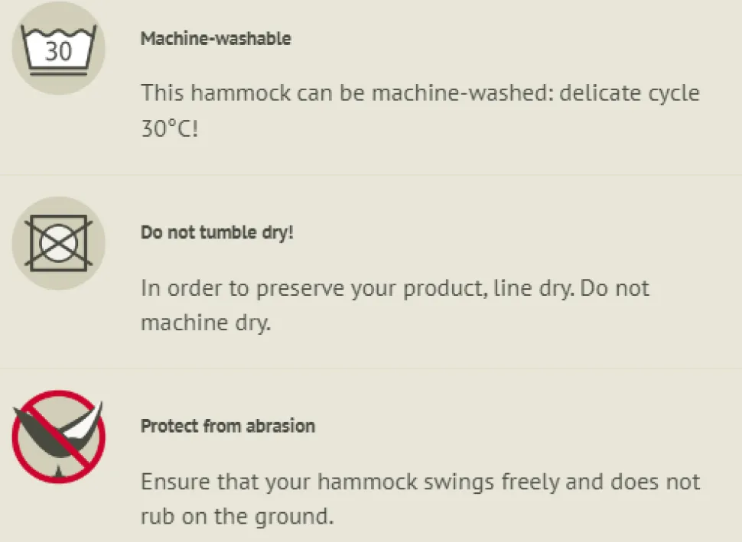Click the word "This" starting the washing description
742x542 pixels.
[x=161, y=94]
